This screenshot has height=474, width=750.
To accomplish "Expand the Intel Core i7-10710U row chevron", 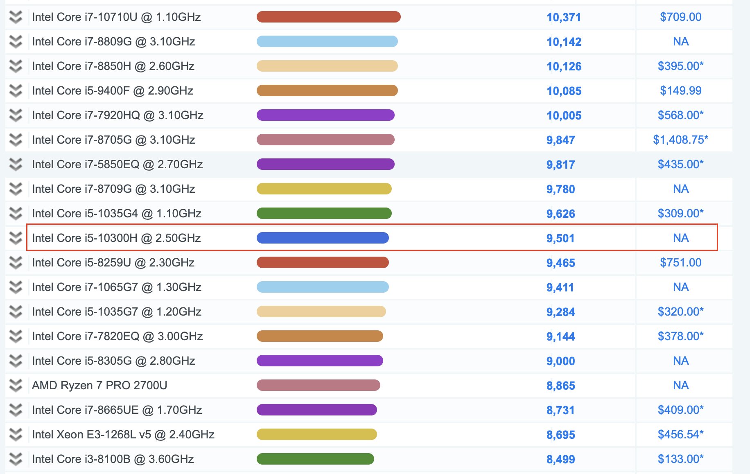I will click(x=16, y=17).
